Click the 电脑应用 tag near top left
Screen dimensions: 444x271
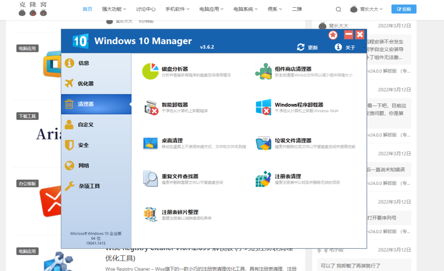click(x=27, y=48)
